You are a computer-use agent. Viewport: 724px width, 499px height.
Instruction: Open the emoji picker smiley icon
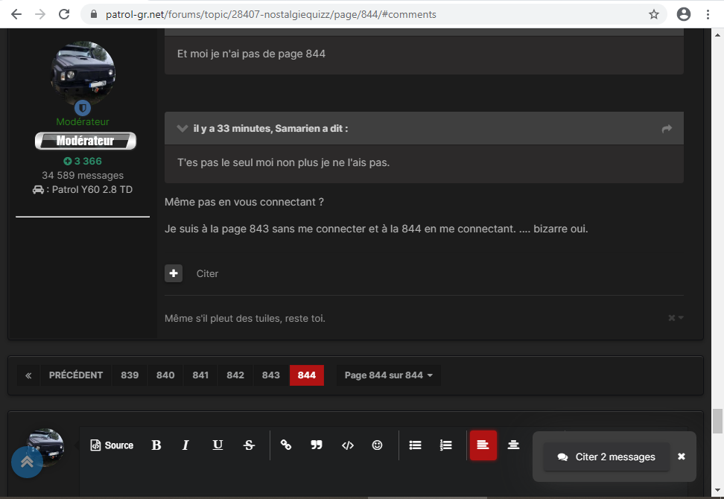coord(377,445)
